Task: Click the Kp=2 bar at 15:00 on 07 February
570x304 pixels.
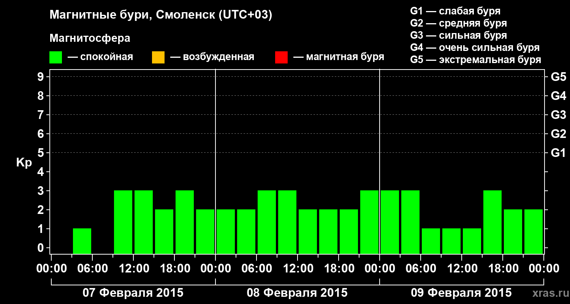Action: (x=164, y=231)
